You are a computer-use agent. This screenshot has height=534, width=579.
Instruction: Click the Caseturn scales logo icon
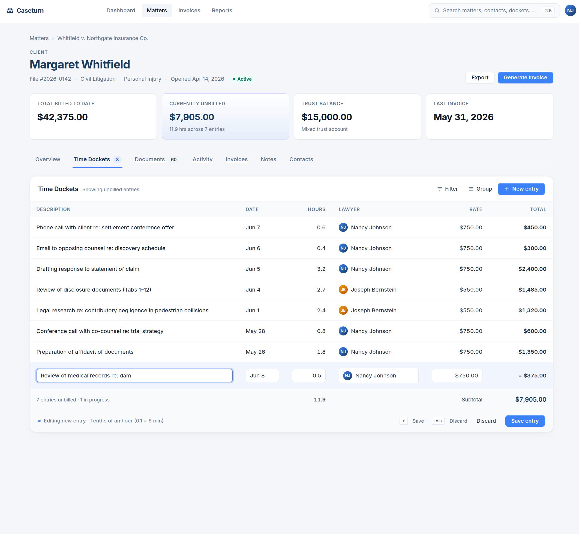point(10,11)
